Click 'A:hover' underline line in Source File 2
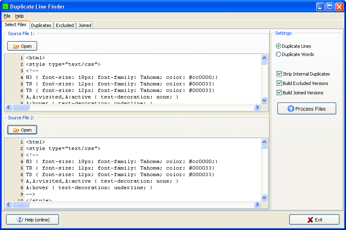The width and height of the screenshot is (346, 230). coord(89,188)
